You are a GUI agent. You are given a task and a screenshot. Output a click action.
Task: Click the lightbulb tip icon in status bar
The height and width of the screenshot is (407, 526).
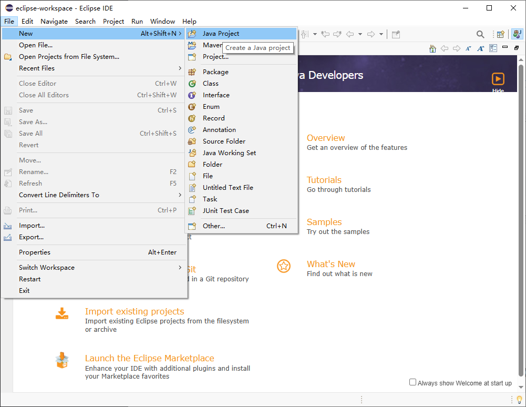519,400
